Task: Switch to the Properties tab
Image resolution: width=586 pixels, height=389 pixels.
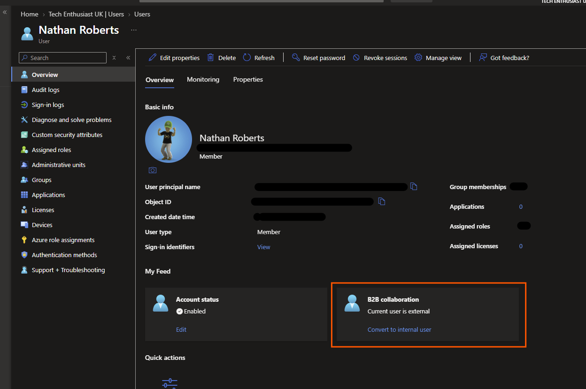Action: click(x=248, y=80)
